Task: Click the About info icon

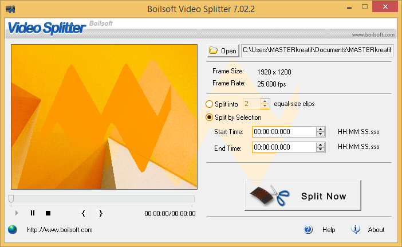Action: (356, 230)
